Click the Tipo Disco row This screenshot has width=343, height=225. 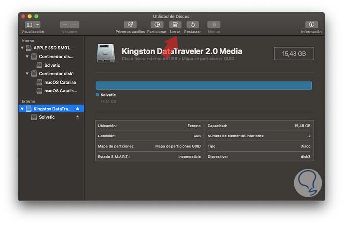point(259,146)
